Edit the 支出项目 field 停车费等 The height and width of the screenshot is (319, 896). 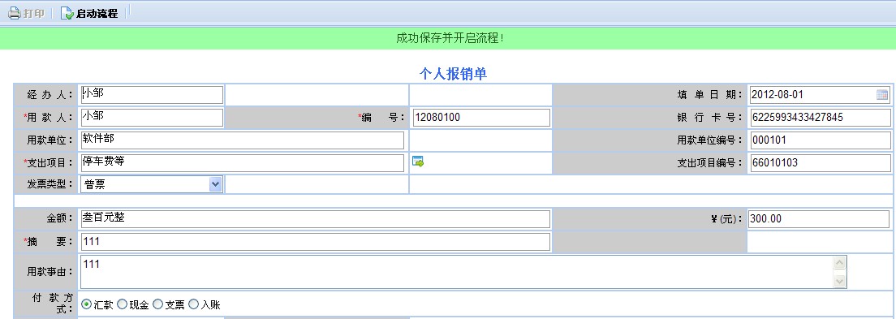coord(243,162)
